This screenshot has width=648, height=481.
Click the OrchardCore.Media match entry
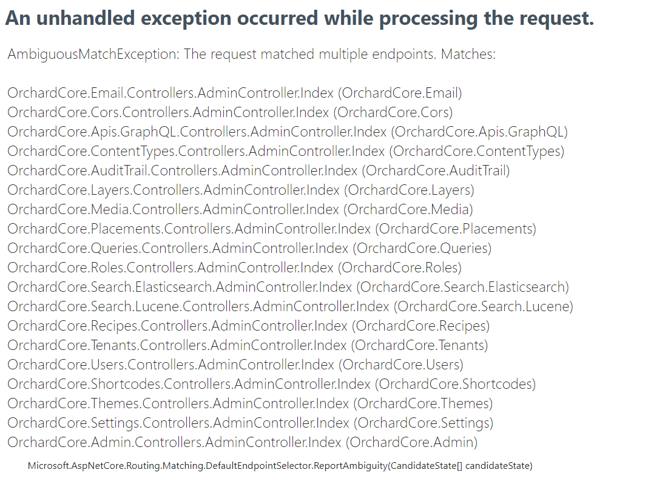pyautogui.click(x=240, y=210)
